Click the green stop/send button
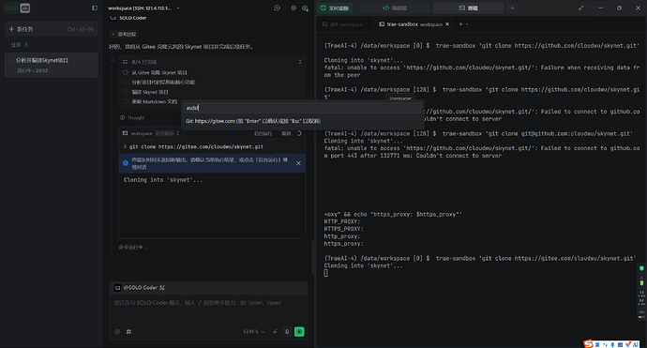This screenshot has height=348, width=647. click(x=299, y=331)
